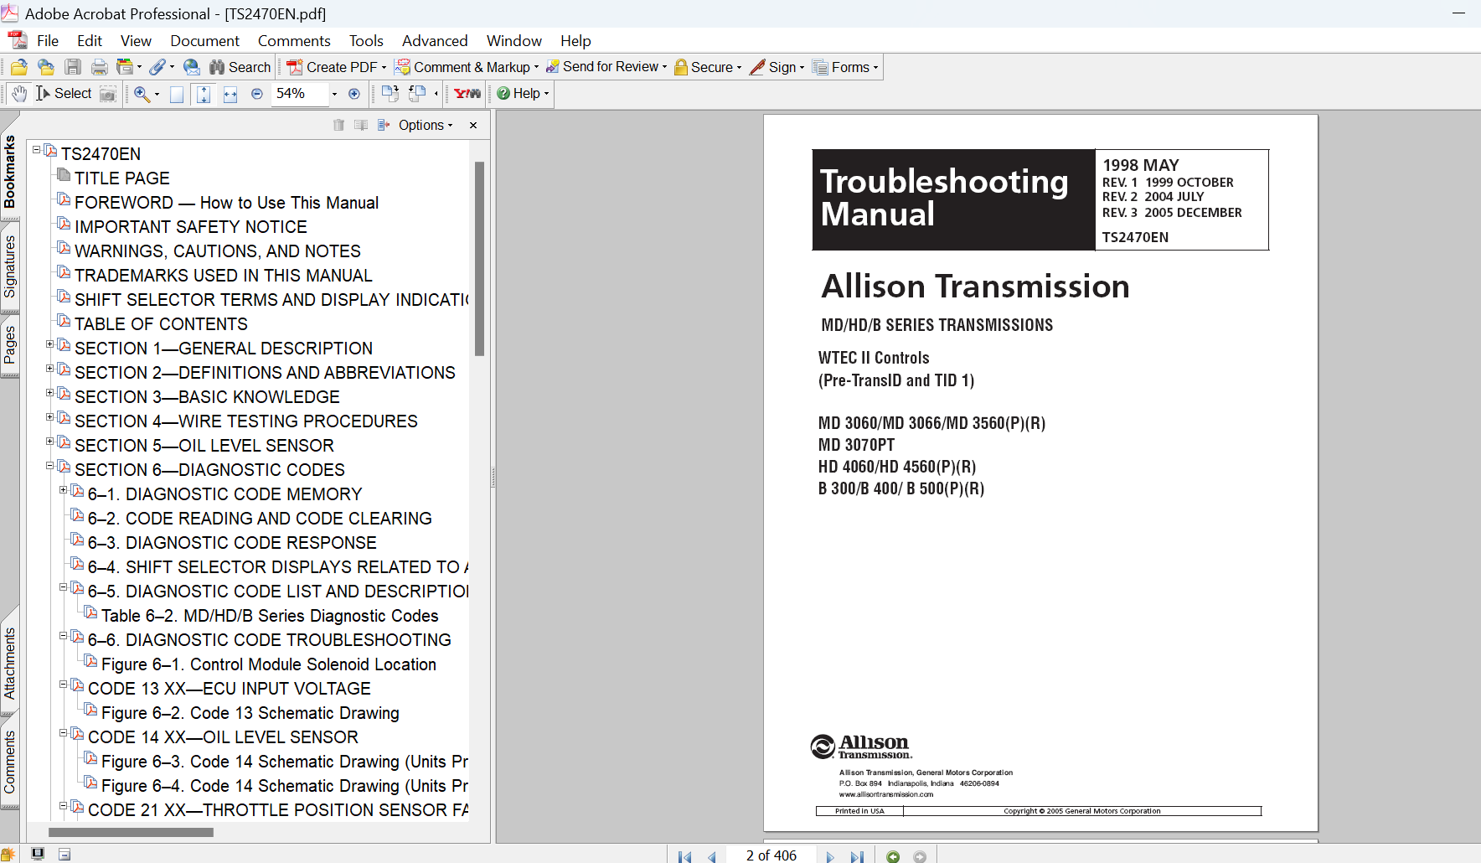Open the zoom percentage dropdown arrow
Screen dimensions: 1481x863
(334, 94)
